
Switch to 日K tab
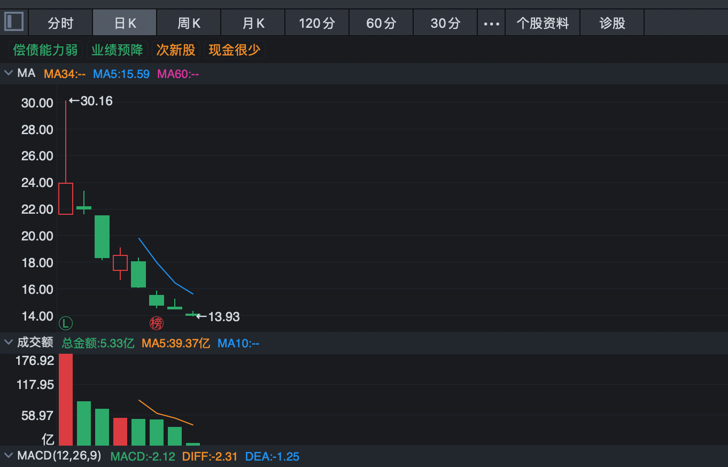(125, 24)
